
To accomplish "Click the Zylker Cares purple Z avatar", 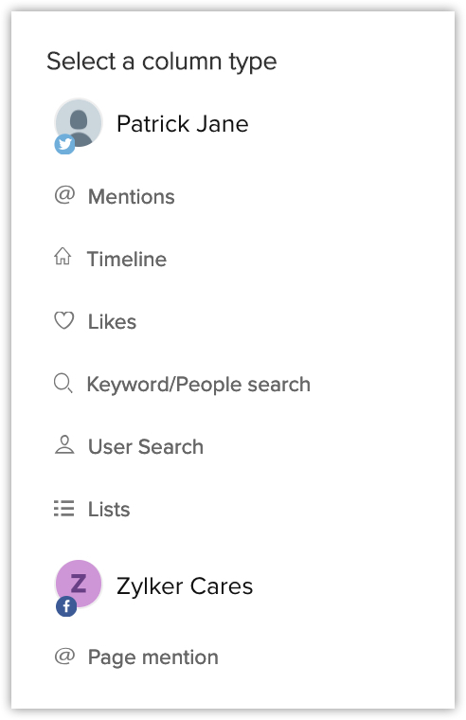I will point(79,584).
